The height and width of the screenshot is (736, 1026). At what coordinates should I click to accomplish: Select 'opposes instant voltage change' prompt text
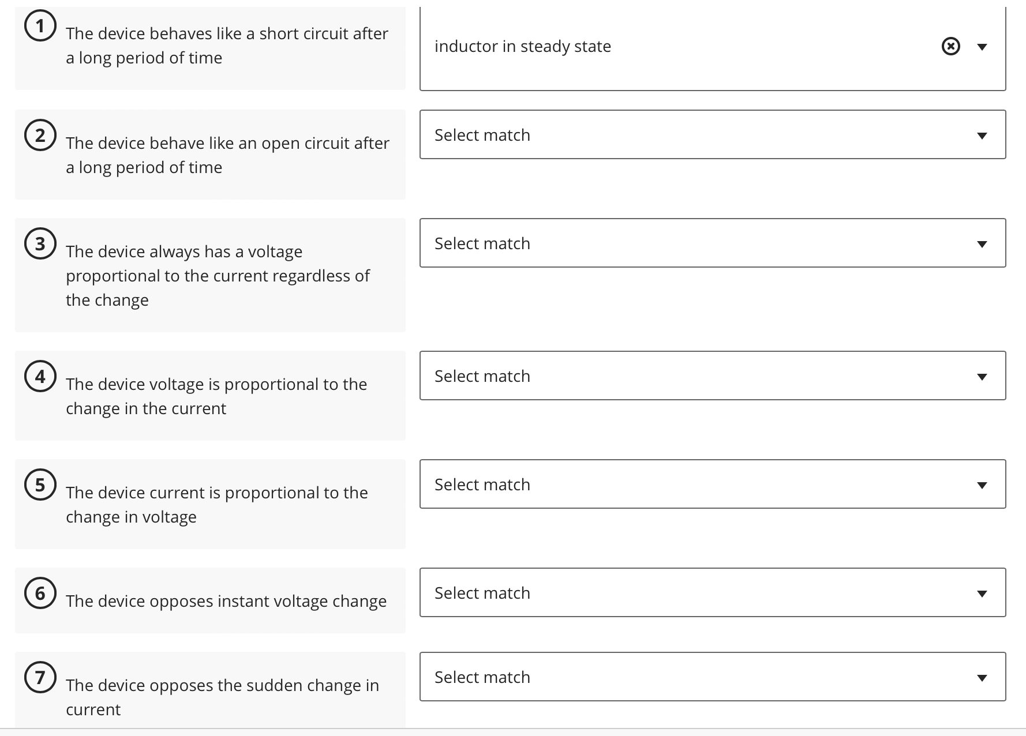pos(226,601)
